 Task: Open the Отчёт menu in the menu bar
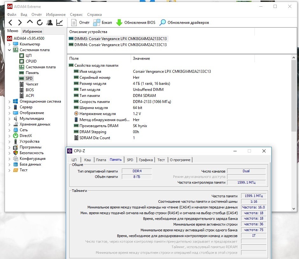coord(37,15)
